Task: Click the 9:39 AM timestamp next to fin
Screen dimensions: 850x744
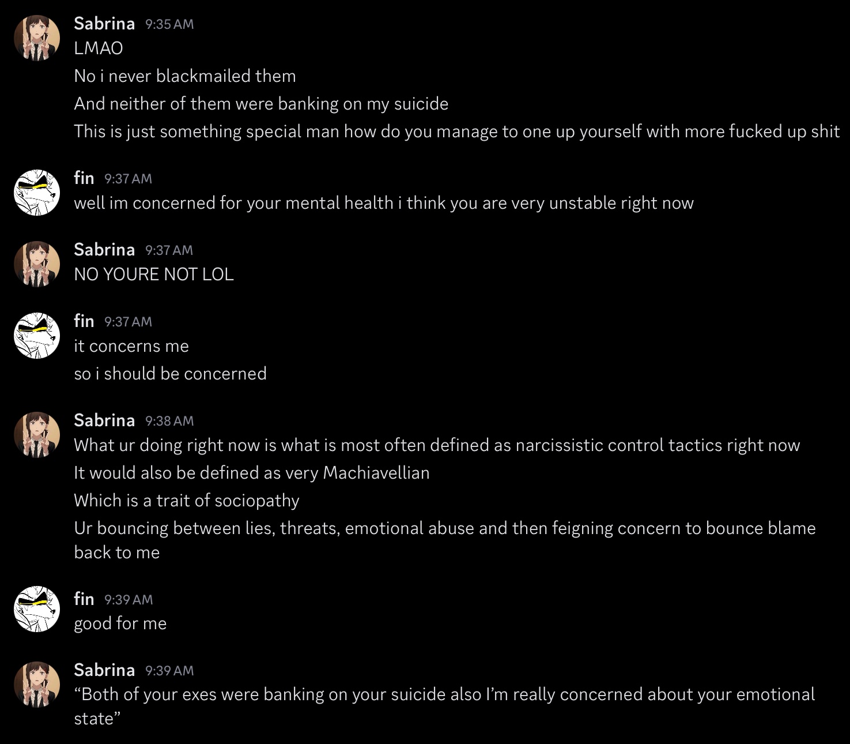Action: tap(129, 600)
